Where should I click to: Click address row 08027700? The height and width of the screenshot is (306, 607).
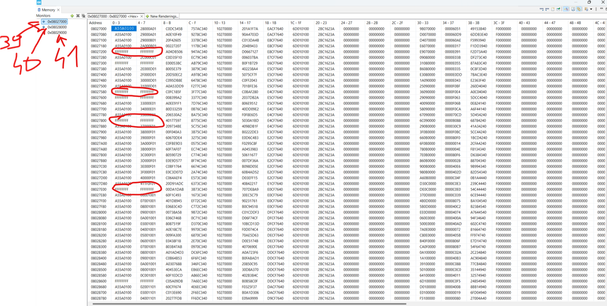pos(98,109)
